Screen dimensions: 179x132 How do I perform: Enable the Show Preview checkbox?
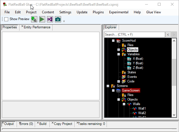[x=6, y=19]
